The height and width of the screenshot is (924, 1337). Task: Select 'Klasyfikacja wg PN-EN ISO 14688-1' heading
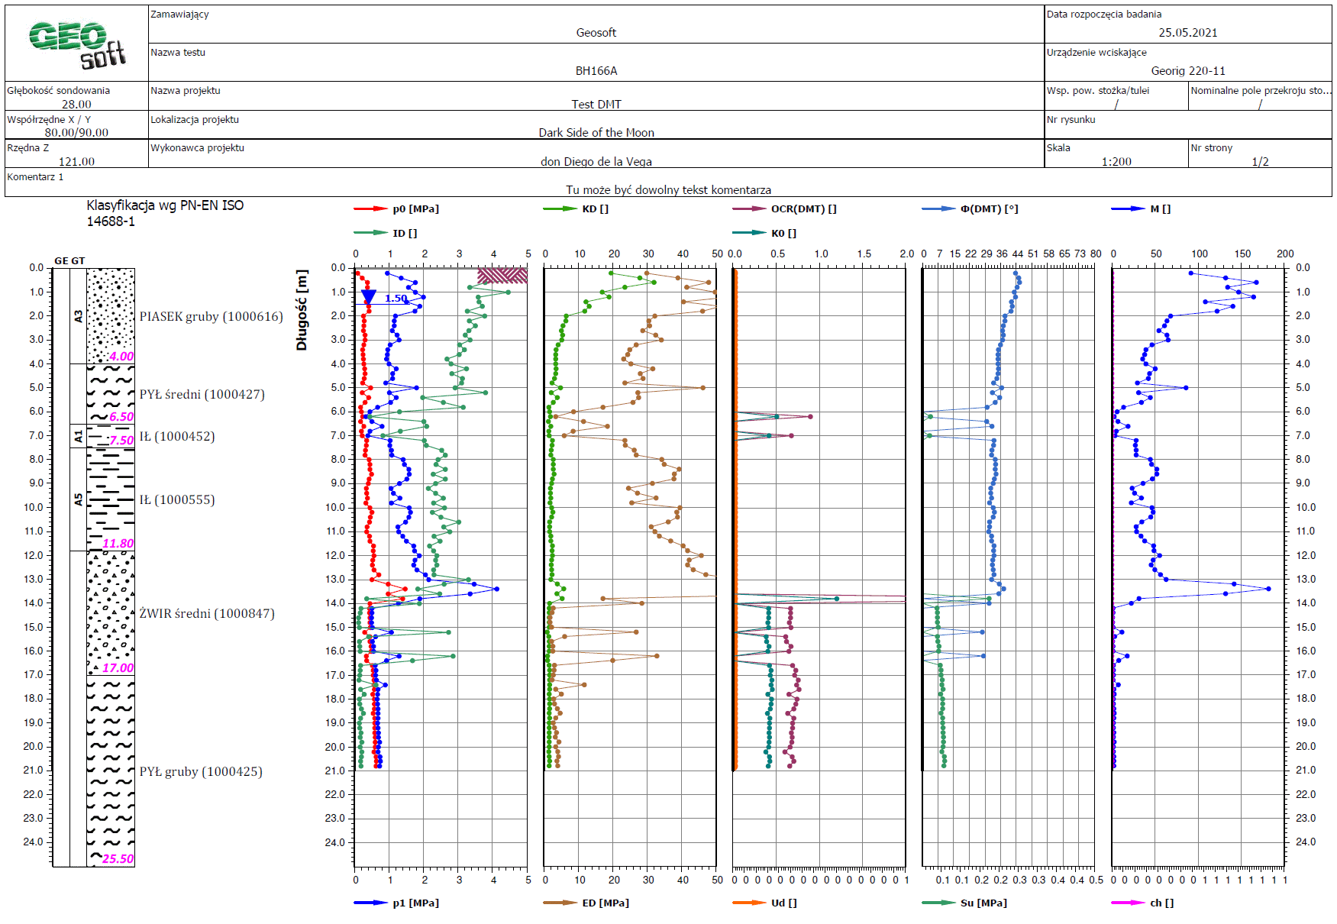tap(165, 213)
